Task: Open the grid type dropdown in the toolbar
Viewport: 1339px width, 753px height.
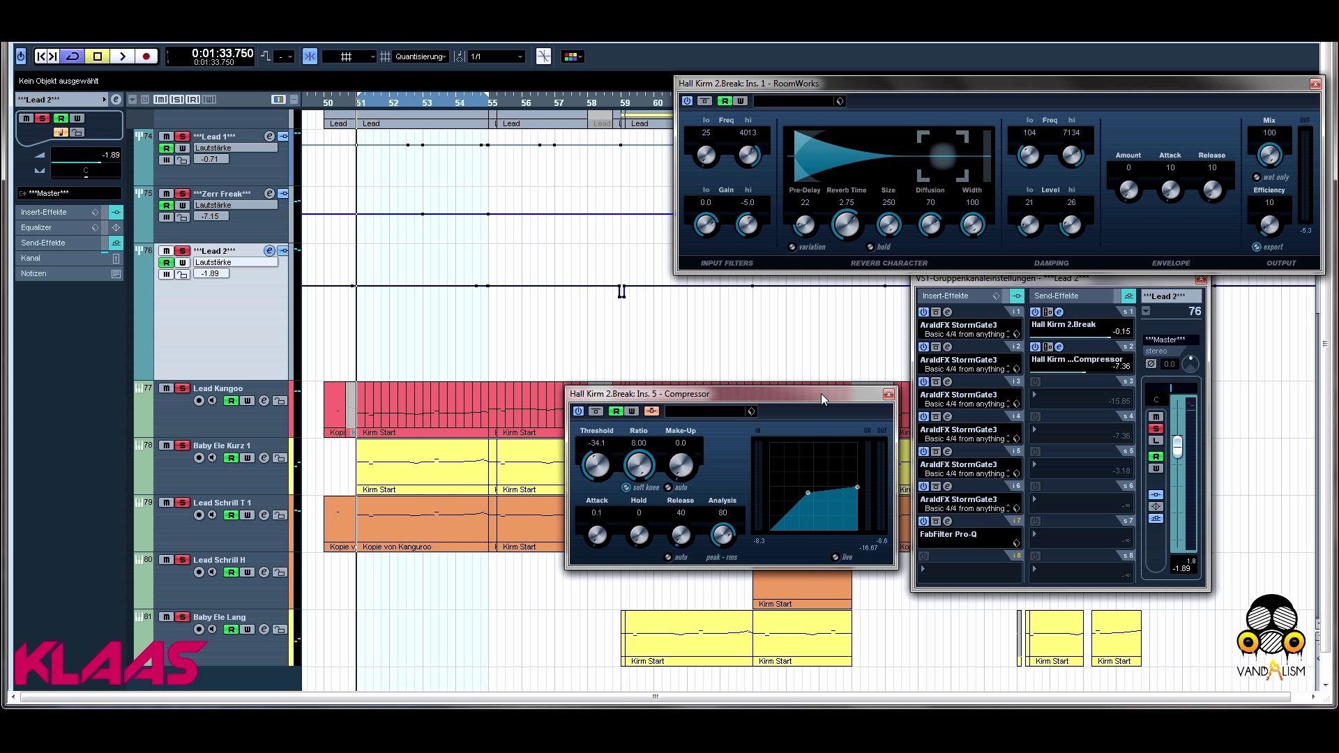Action: pos(349,56)
